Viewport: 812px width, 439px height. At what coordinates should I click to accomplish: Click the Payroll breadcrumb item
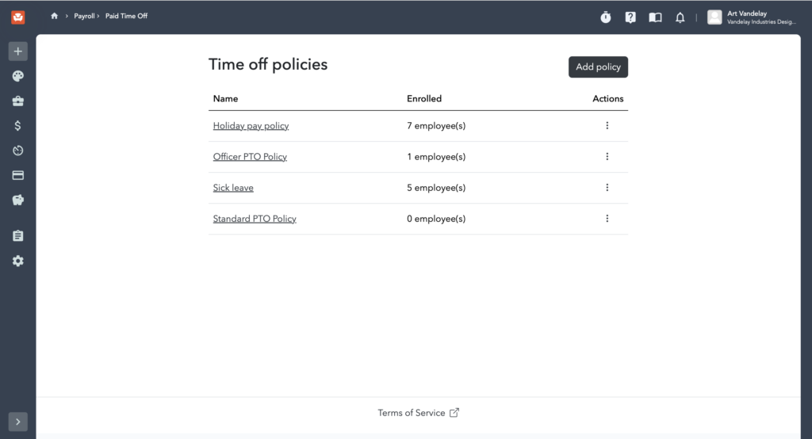(84, 16)
